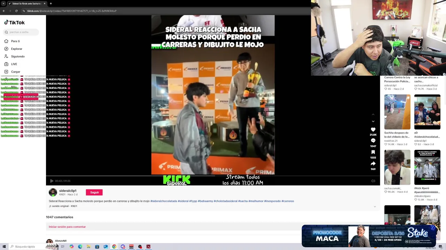Click the browser address bar URL
446x250 pixels.
72,11
